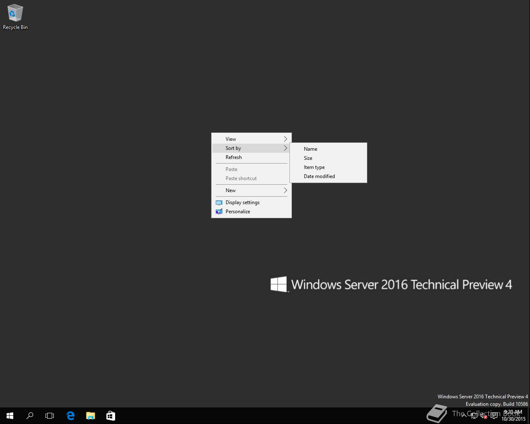Choose Personalize from the context menu
This screenshot has width=530, height=424.
point(251,212)
